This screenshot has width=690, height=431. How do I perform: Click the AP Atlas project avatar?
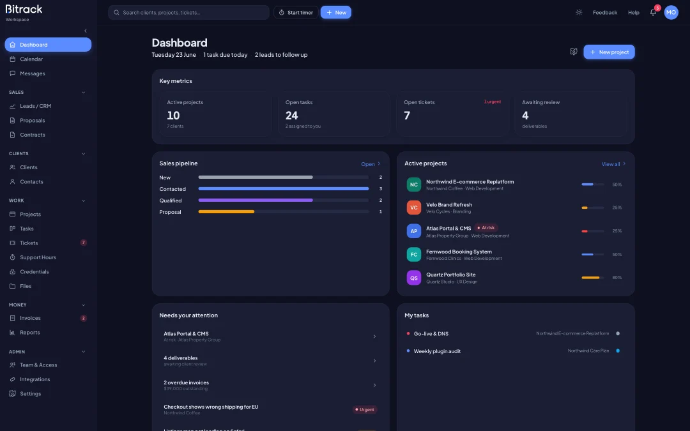click(x=413, y=231)
